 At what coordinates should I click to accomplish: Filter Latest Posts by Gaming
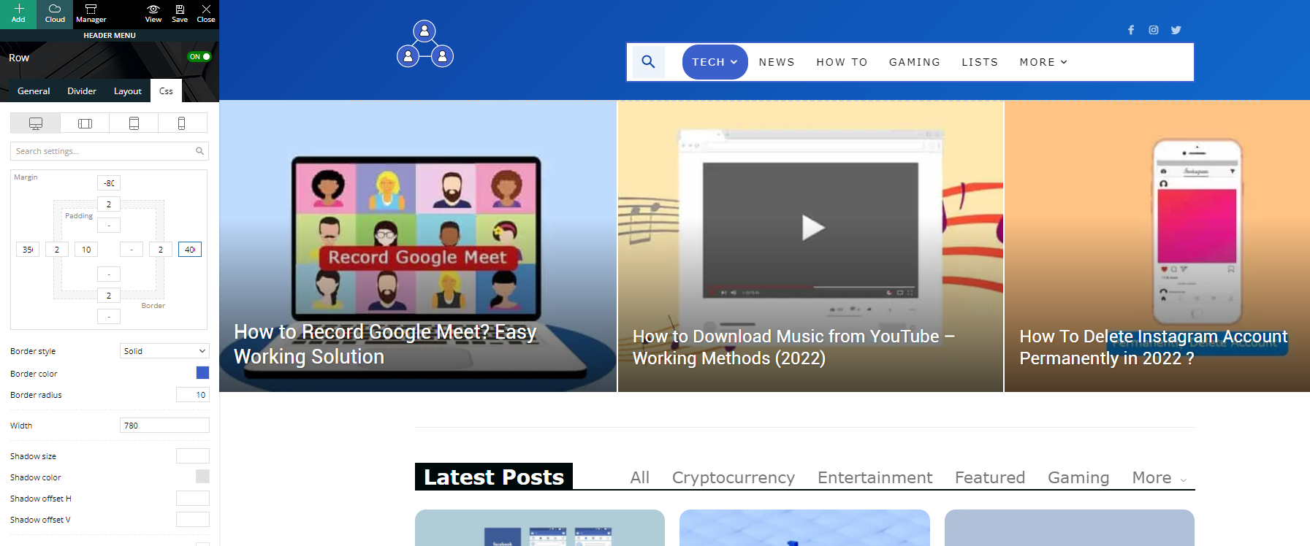click(x=1078, y=477)
